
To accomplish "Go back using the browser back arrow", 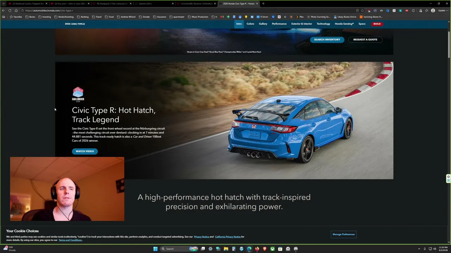I will coord(4,11).
